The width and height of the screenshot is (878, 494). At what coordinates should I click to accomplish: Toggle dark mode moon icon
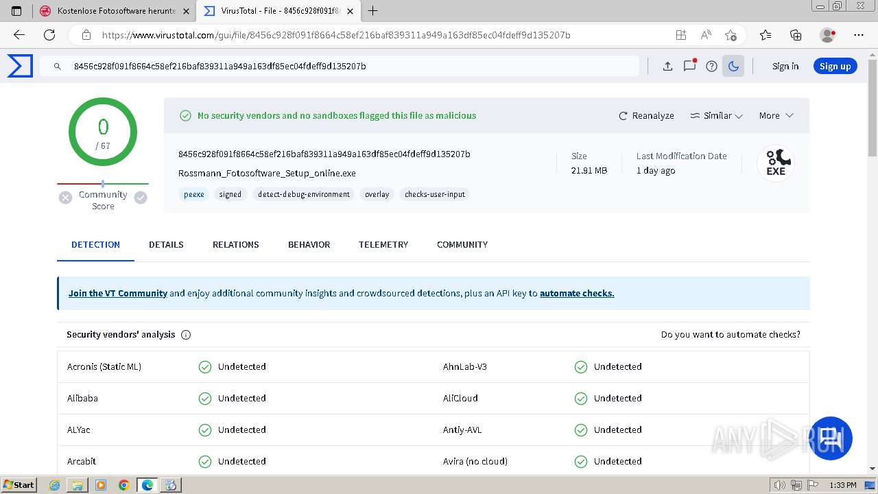(733, 66)
